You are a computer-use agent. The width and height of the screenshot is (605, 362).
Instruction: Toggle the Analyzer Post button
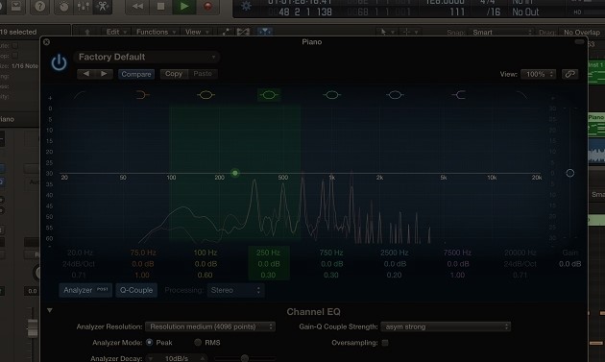85,290
